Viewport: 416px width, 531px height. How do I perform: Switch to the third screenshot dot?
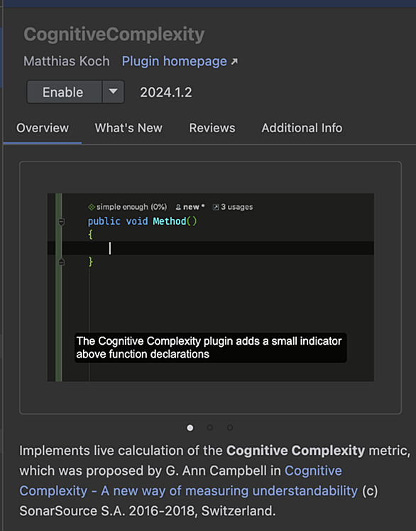point(230,428)
